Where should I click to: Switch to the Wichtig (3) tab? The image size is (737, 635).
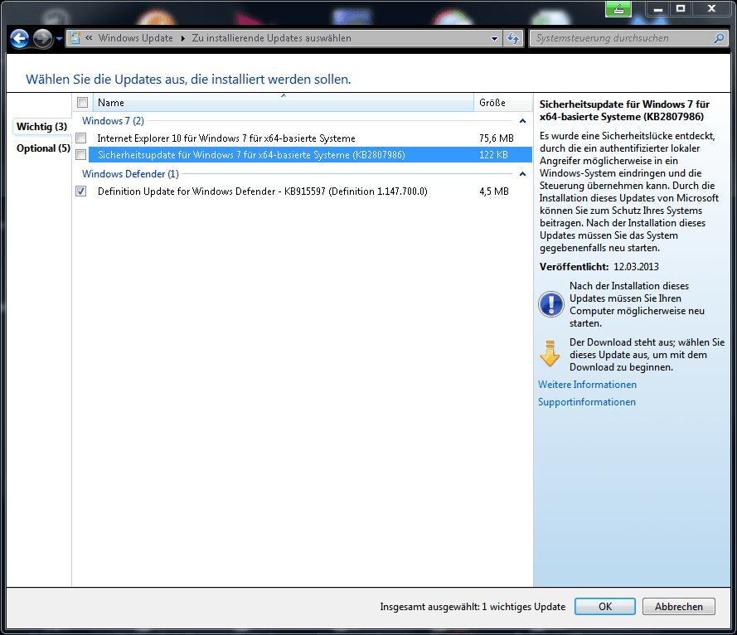41,127
